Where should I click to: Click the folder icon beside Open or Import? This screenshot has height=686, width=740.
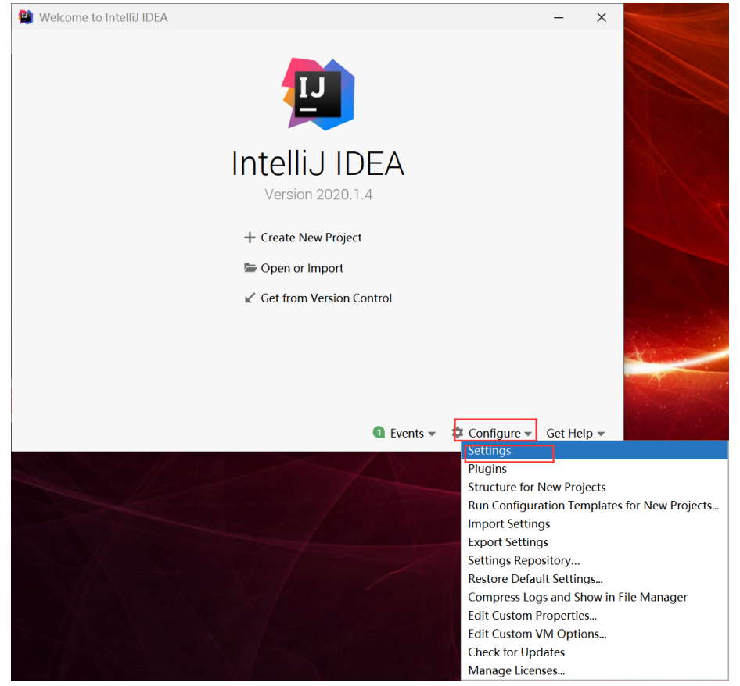point(250,268)
